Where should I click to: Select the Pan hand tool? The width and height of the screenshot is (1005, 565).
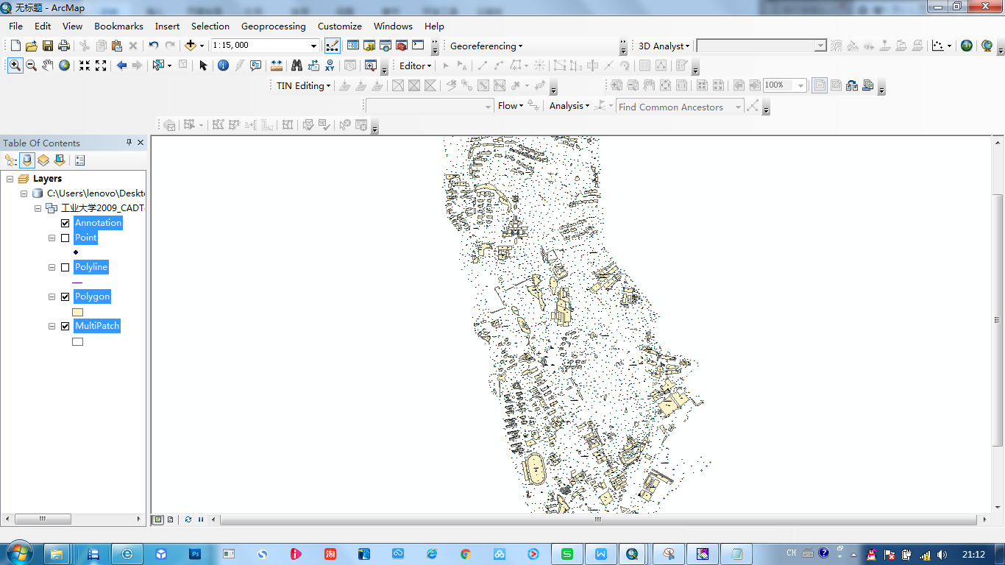(x=48, y=65)
